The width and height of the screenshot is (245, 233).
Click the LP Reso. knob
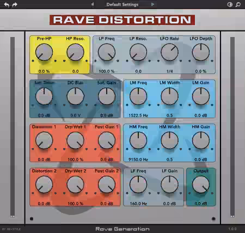pyautogui.click(x=138, y=52)
